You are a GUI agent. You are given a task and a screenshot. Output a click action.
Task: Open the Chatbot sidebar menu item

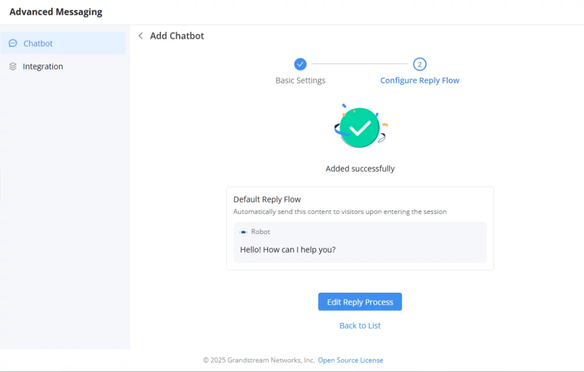[63, 43]
